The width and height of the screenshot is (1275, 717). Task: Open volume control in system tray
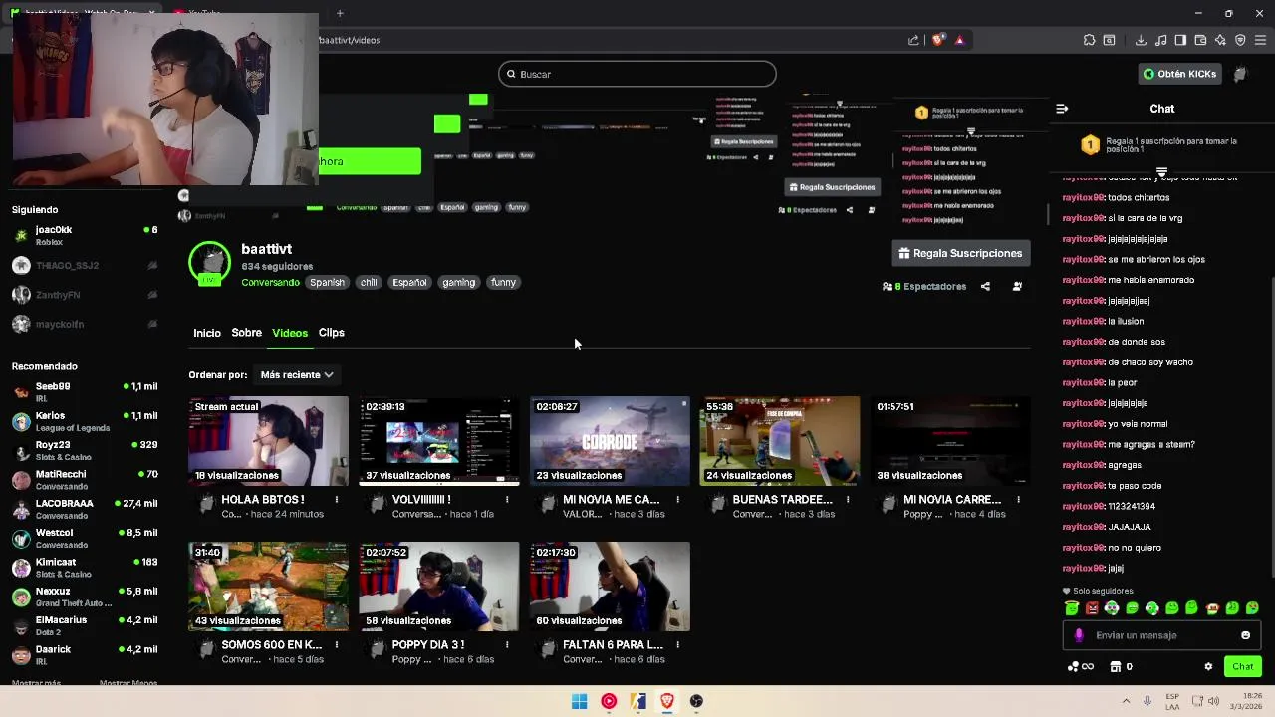1213,701
